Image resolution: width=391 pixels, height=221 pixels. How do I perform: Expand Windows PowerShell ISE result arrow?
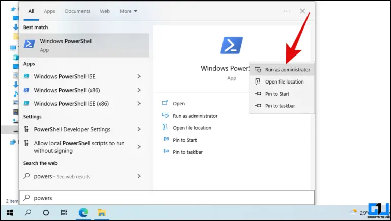[139, 76]
